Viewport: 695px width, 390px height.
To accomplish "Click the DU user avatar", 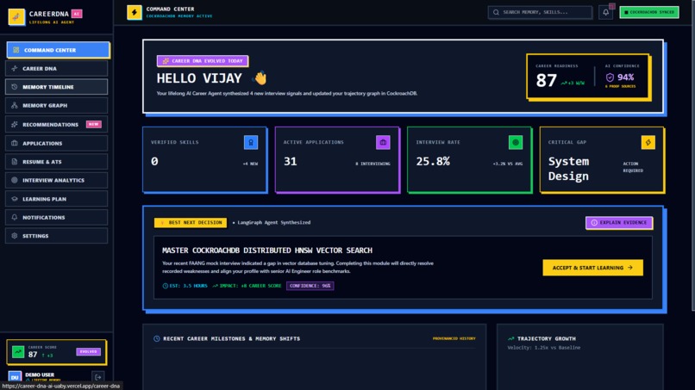I will pyautogui.click(x=15, y=377).
